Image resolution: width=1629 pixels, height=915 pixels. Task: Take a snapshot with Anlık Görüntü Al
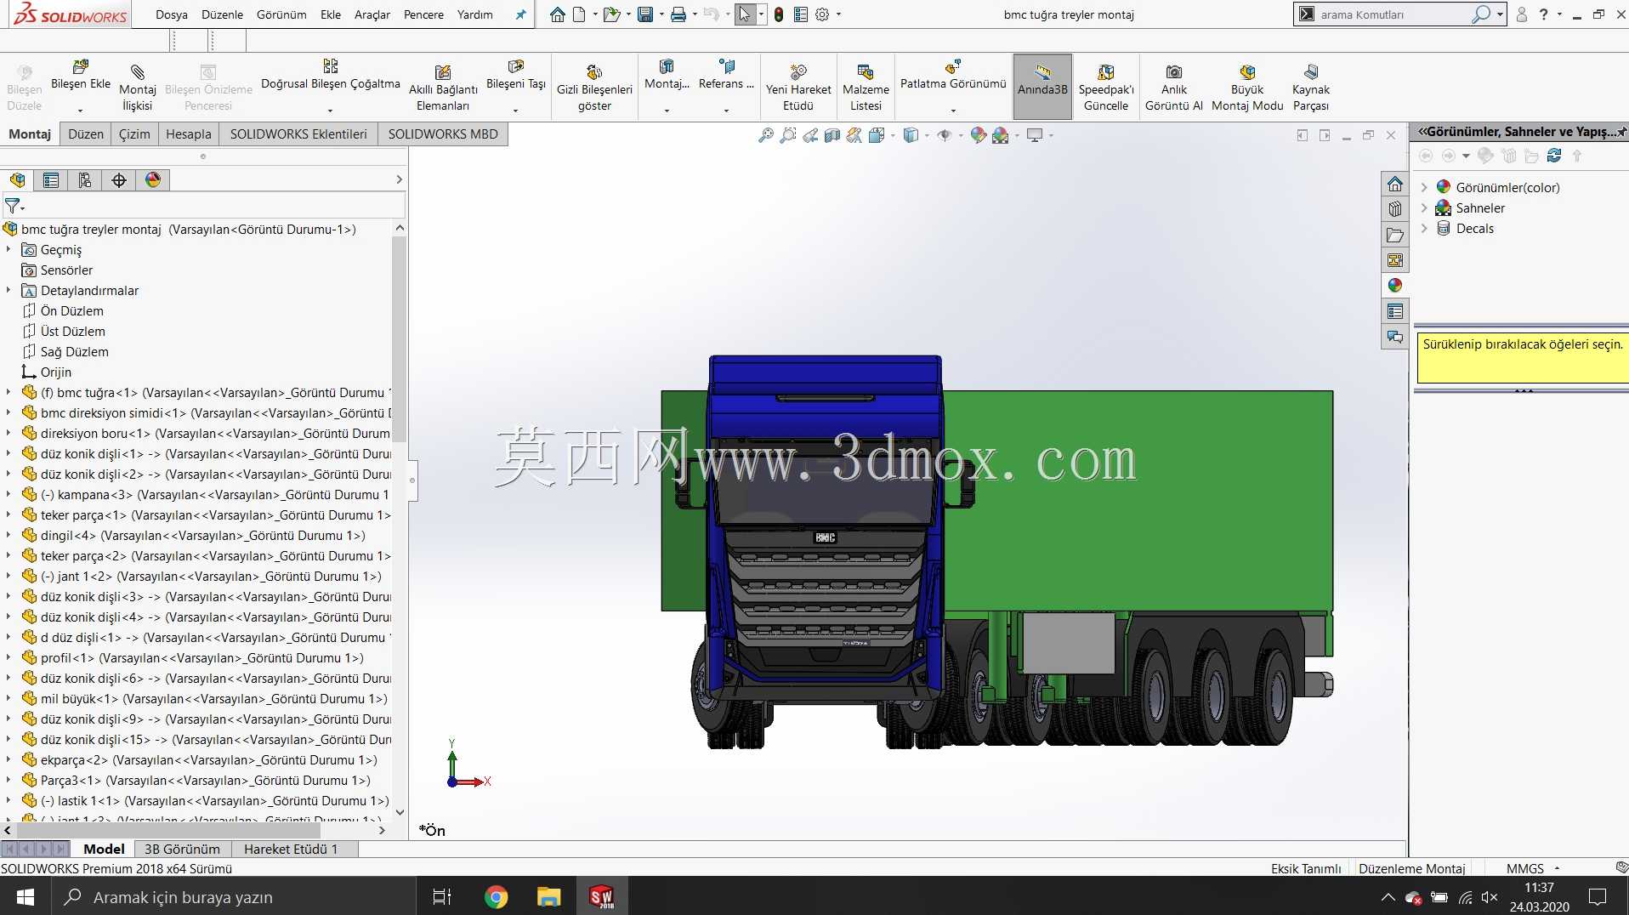pos(1174,87)
